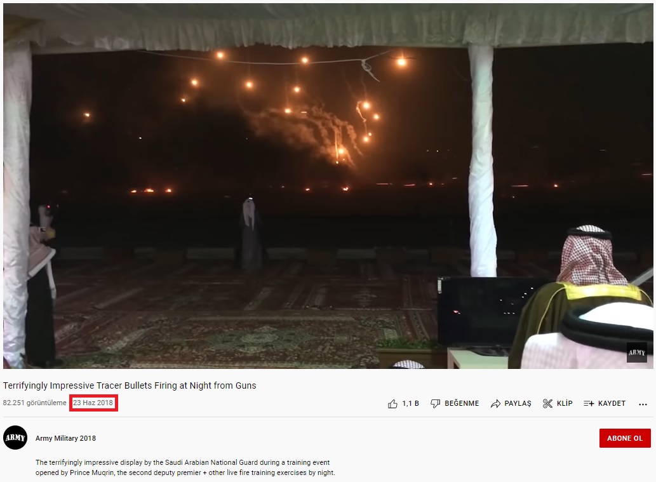Open the Army Military 2018 channel name

coord(65,438)
